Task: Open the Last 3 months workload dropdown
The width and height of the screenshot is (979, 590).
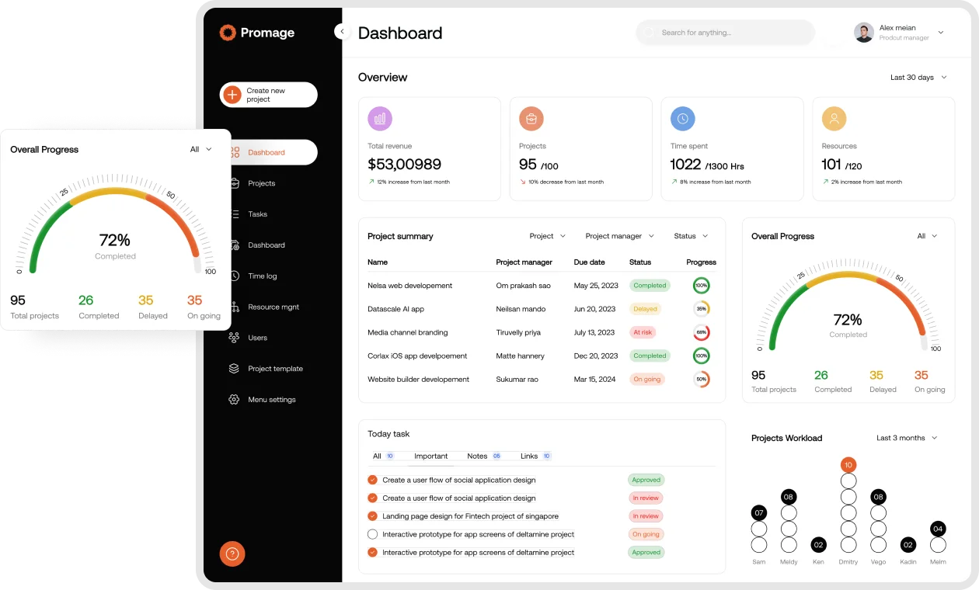Action: (x=906, y=438)
